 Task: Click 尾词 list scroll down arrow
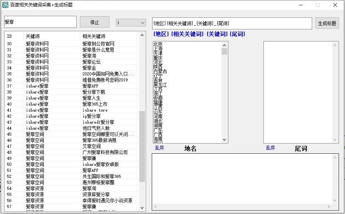(335, 139)
